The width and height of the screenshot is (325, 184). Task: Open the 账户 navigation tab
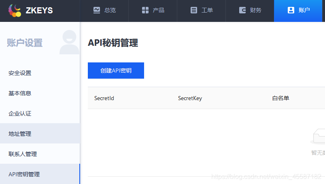[x=298, y=11]
